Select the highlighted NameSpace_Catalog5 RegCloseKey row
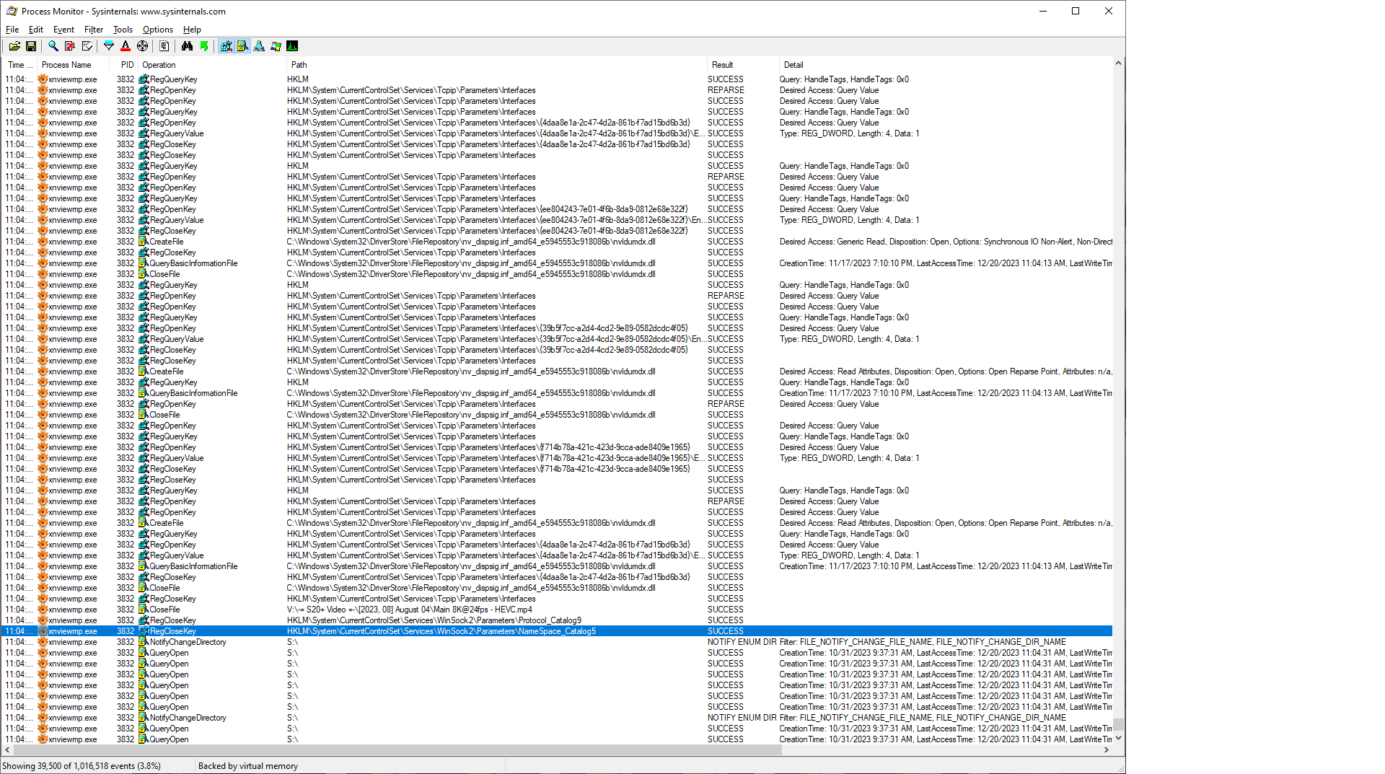The width and height of the screenshot is (1385, 774). pyautogui.click(x=558, y=631)
